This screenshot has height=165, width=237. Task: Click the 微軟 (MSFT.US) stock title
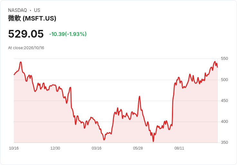click(32, 18)
